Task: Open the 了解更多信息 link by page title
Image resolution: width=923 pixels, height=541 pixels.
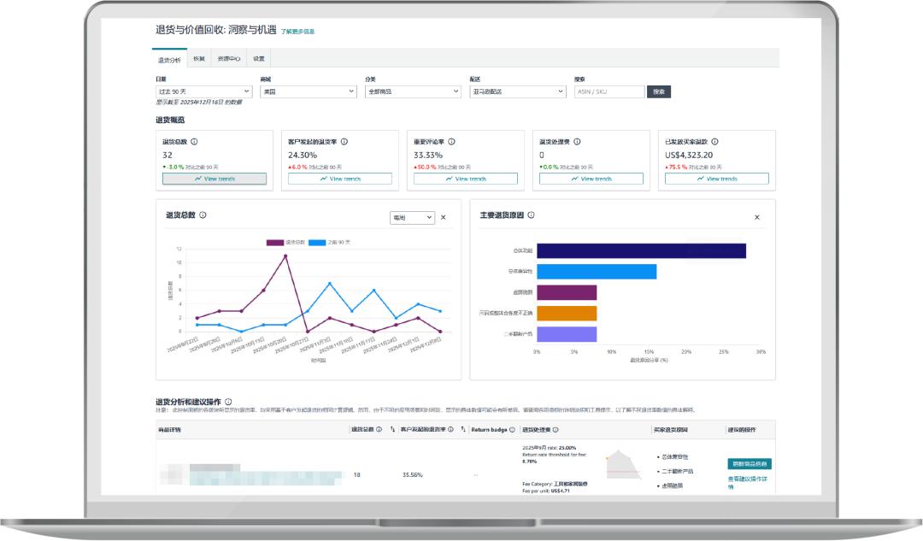Action: pyautogui.click(x=297, y=32)
